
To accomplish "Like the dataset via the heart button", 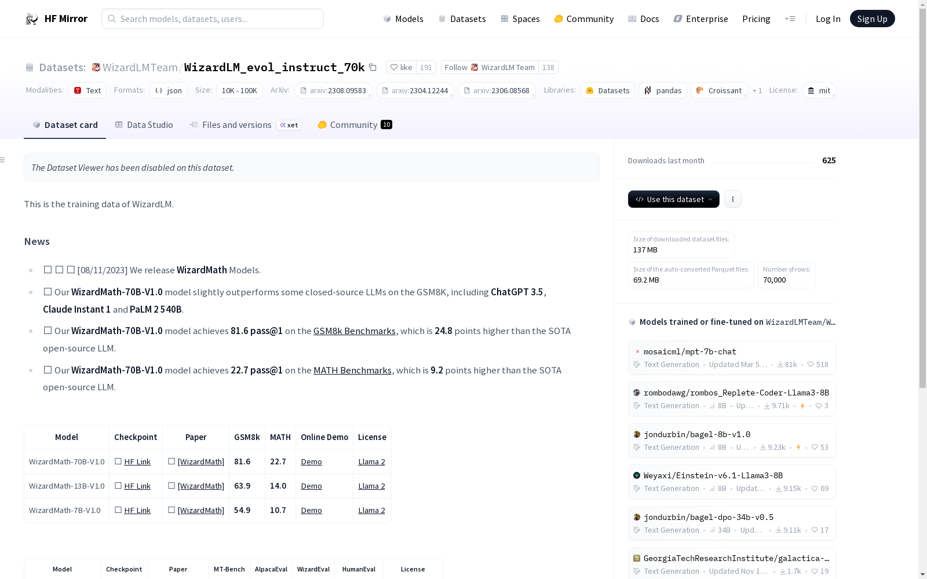I will [402, 67].
